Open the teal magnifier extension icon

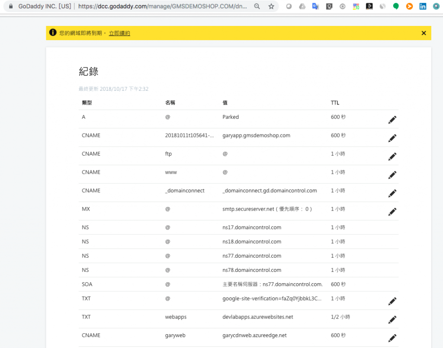[437, 6]
